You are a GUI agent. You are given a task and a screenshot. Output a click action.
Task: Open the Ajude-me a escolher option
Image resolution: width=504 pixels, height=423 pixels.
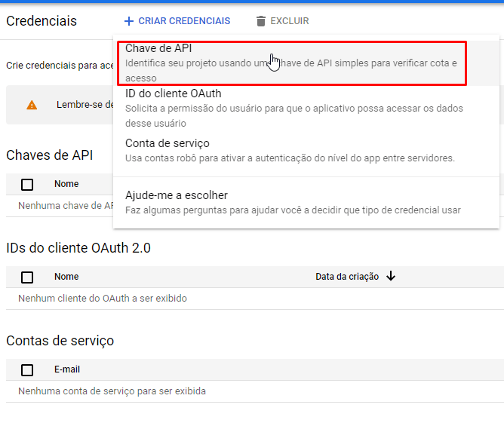293,202
